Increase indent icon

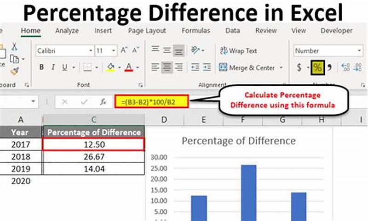tap(207, 67)
